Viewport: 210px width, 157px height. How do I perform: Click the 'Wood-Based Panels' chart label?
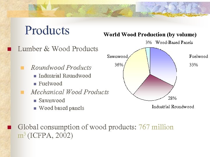tap(174, 42)
